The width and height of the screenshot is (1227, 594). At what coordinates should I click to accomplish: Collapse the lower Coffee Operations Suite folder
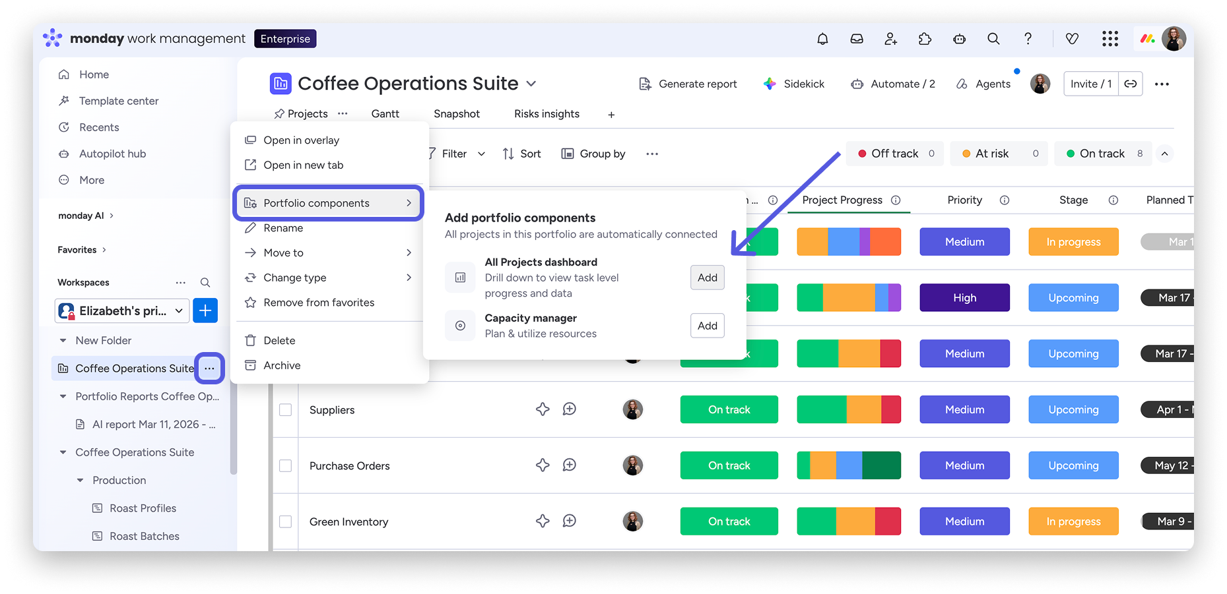tap(63, 452)
